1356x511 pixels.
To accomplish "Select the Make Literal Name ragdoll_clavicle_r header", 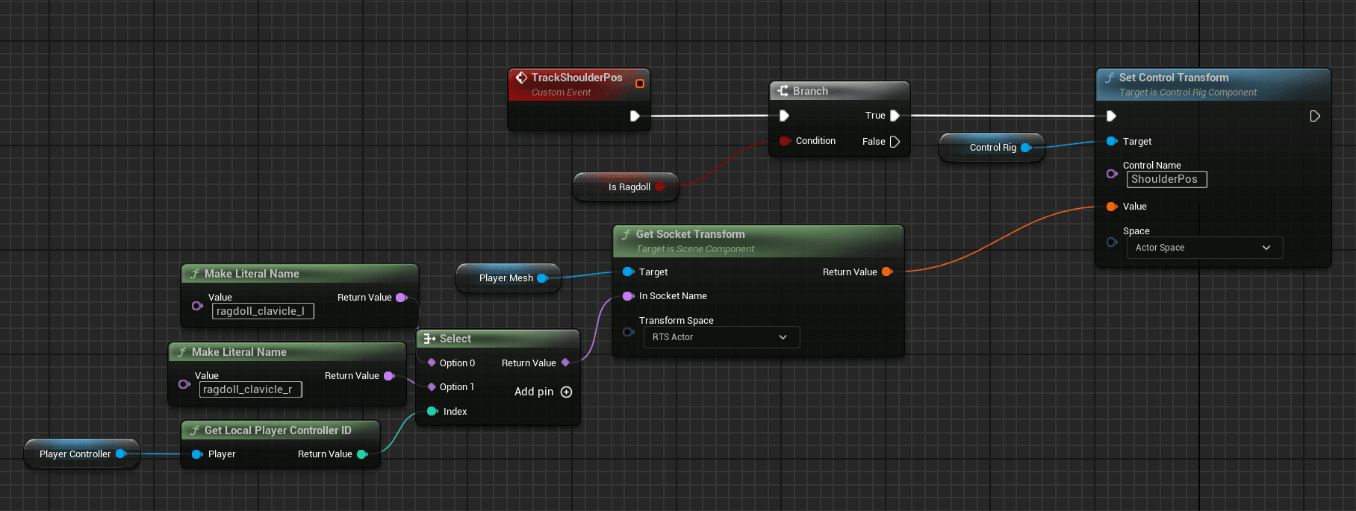I will click(287, 352).
